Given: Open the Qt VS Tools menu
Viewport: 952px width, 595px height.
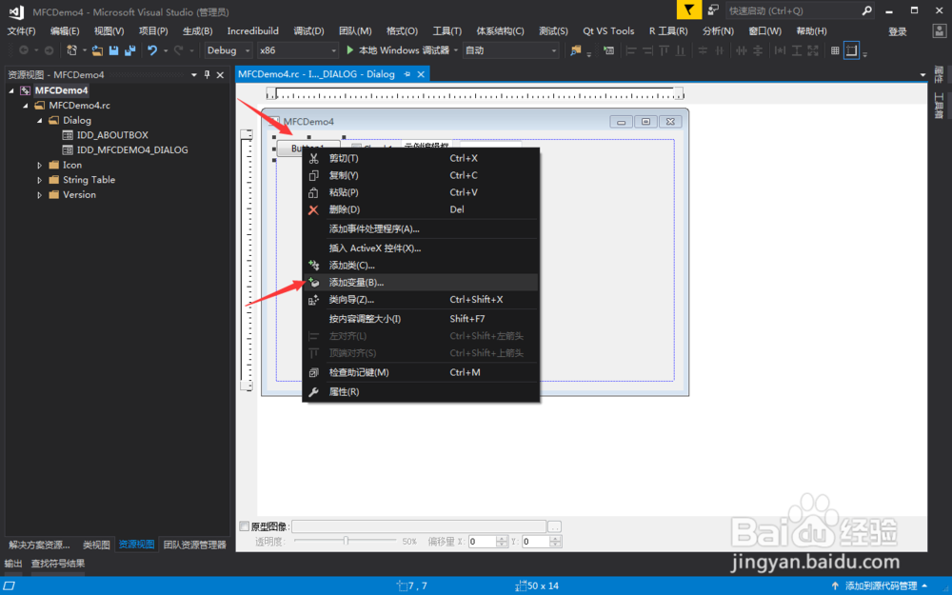Looking at the screenshot, I should pos(608,31).
